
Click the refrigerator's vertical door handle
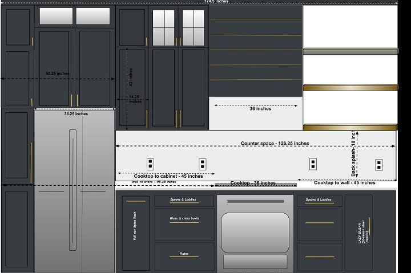[x=72, y=189]
